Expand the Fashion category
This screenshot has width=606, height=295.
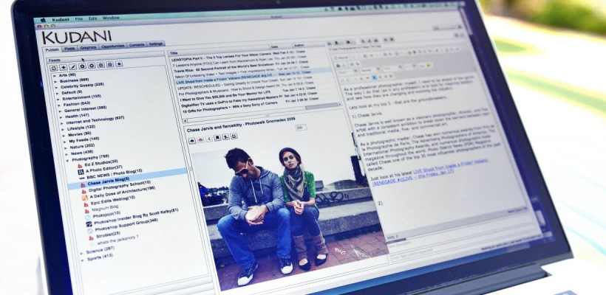(x=61, y=105)
